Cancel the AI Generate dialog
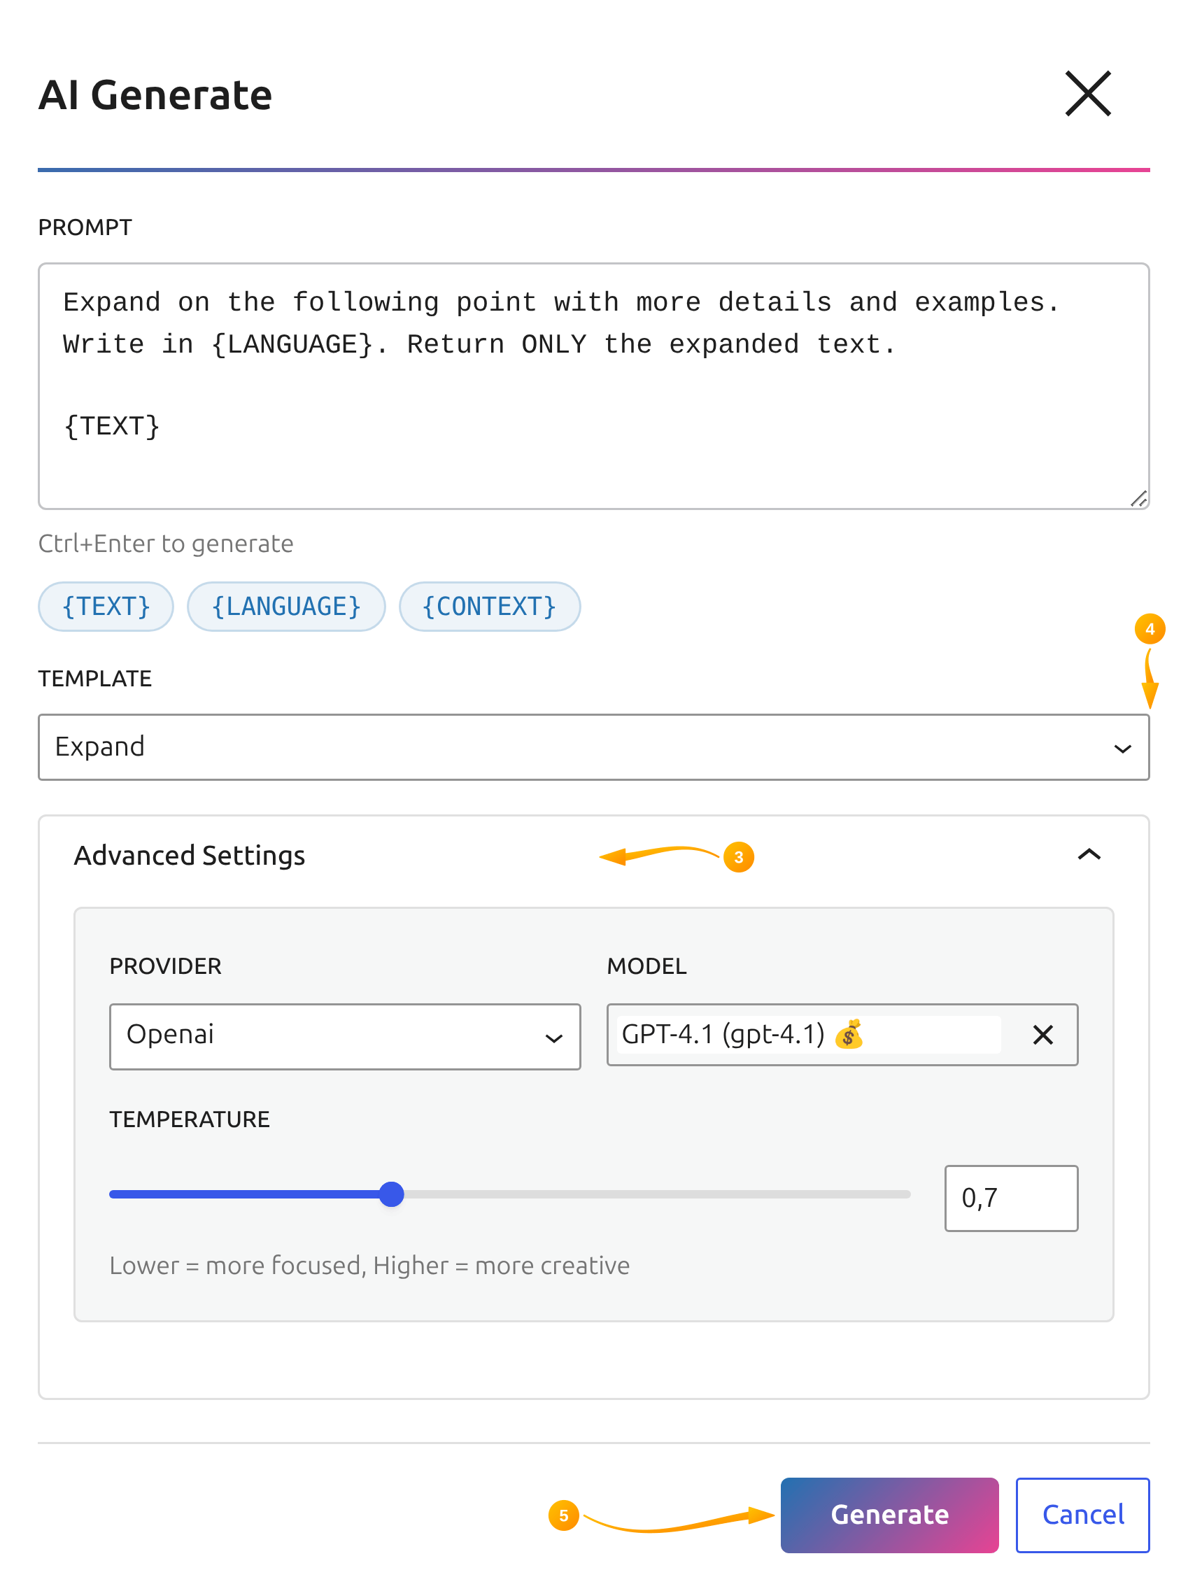1188x1591 pixels. coord(1082,1514)
